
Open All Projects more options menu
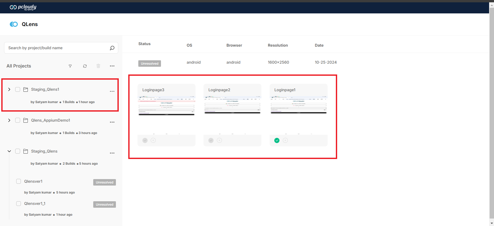[112, 66]
